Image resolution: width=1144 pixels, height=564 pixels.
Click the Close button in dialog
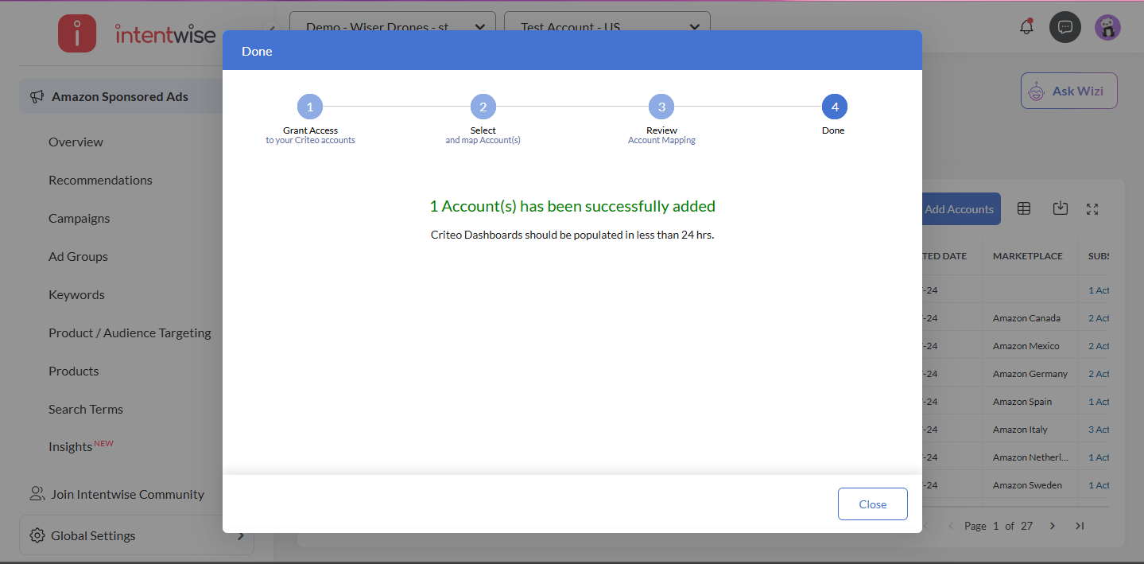tap(872, 504)
